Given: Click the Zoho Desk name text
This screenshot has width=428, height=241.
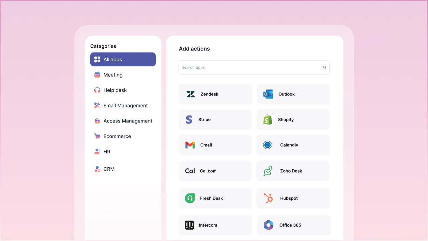Looking at the screenshot, I should click(291, 171).
